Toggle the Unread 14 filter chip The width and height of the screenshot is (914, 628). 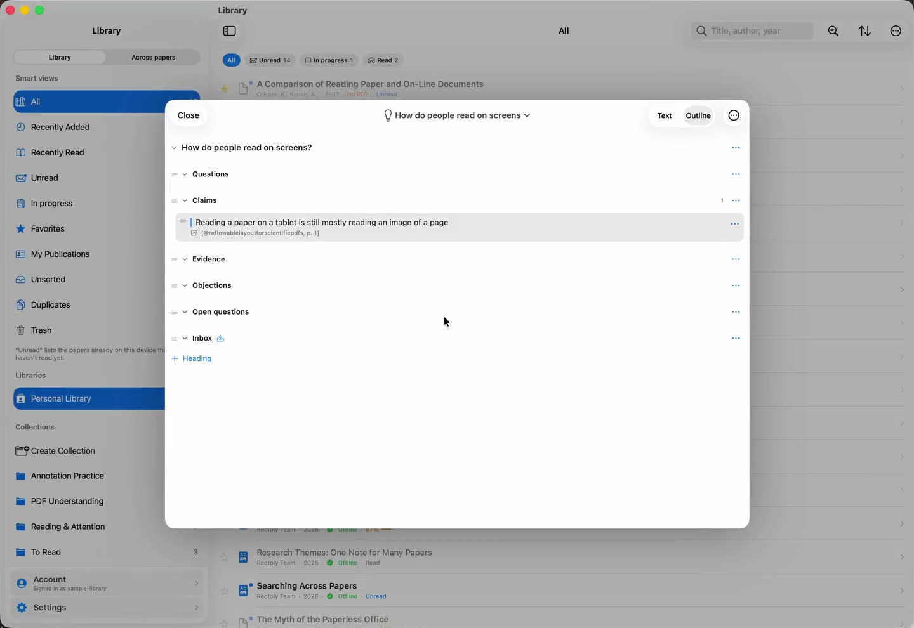(x=270, y=60)
